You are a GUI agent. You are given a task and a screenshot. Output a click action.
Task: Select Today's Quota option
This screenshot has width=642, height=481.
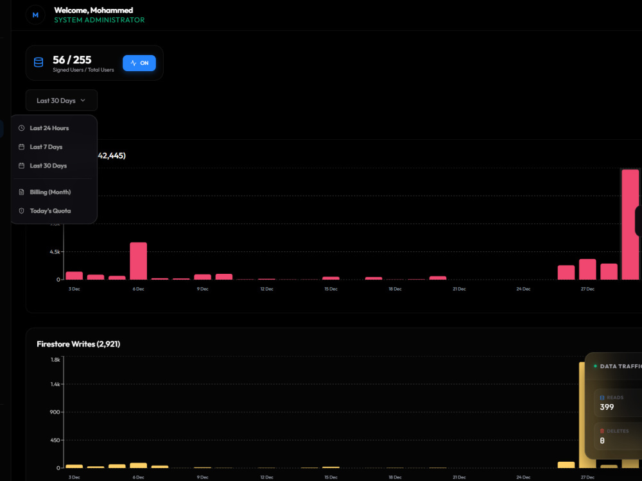tap(54, 210)
